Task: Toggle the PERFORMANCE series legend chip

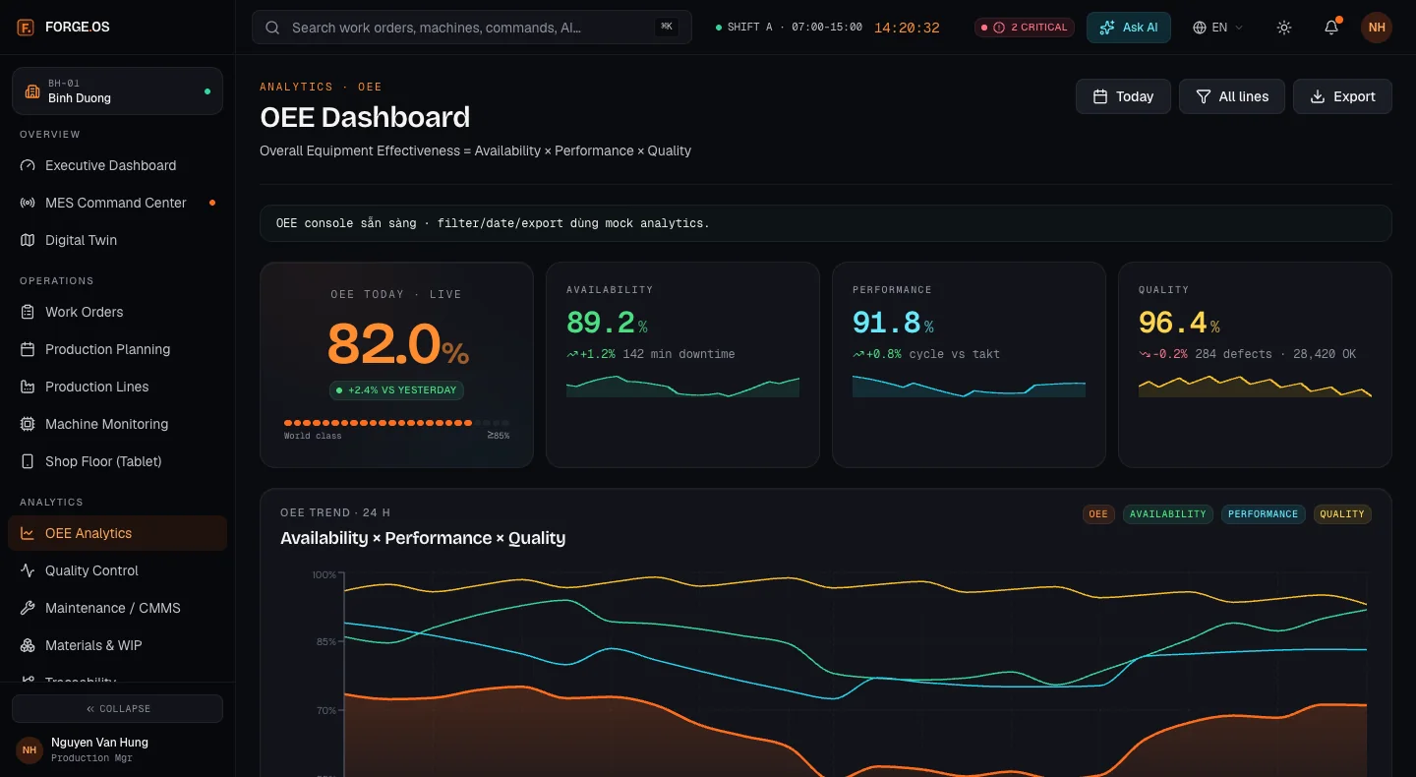Action: (1263, 513)
